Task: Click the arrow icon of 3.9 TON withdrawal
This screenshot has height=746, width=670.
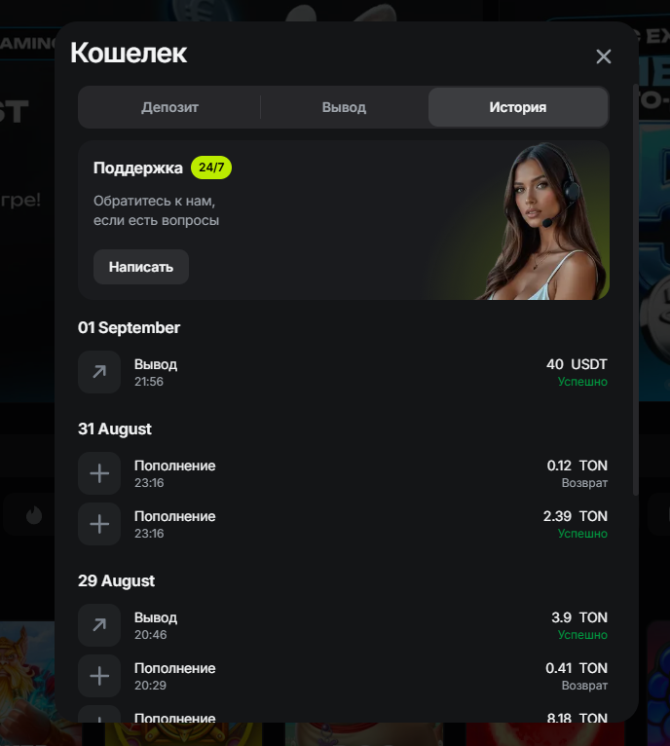Action: [x=99, y=625]
